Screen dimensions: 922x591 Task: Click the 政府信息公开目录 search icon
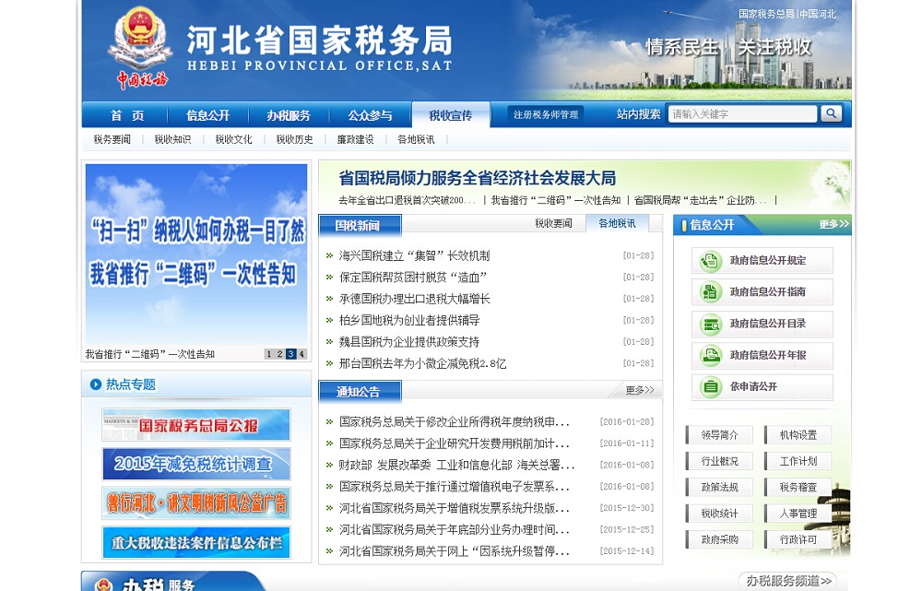tap(710, 324)
